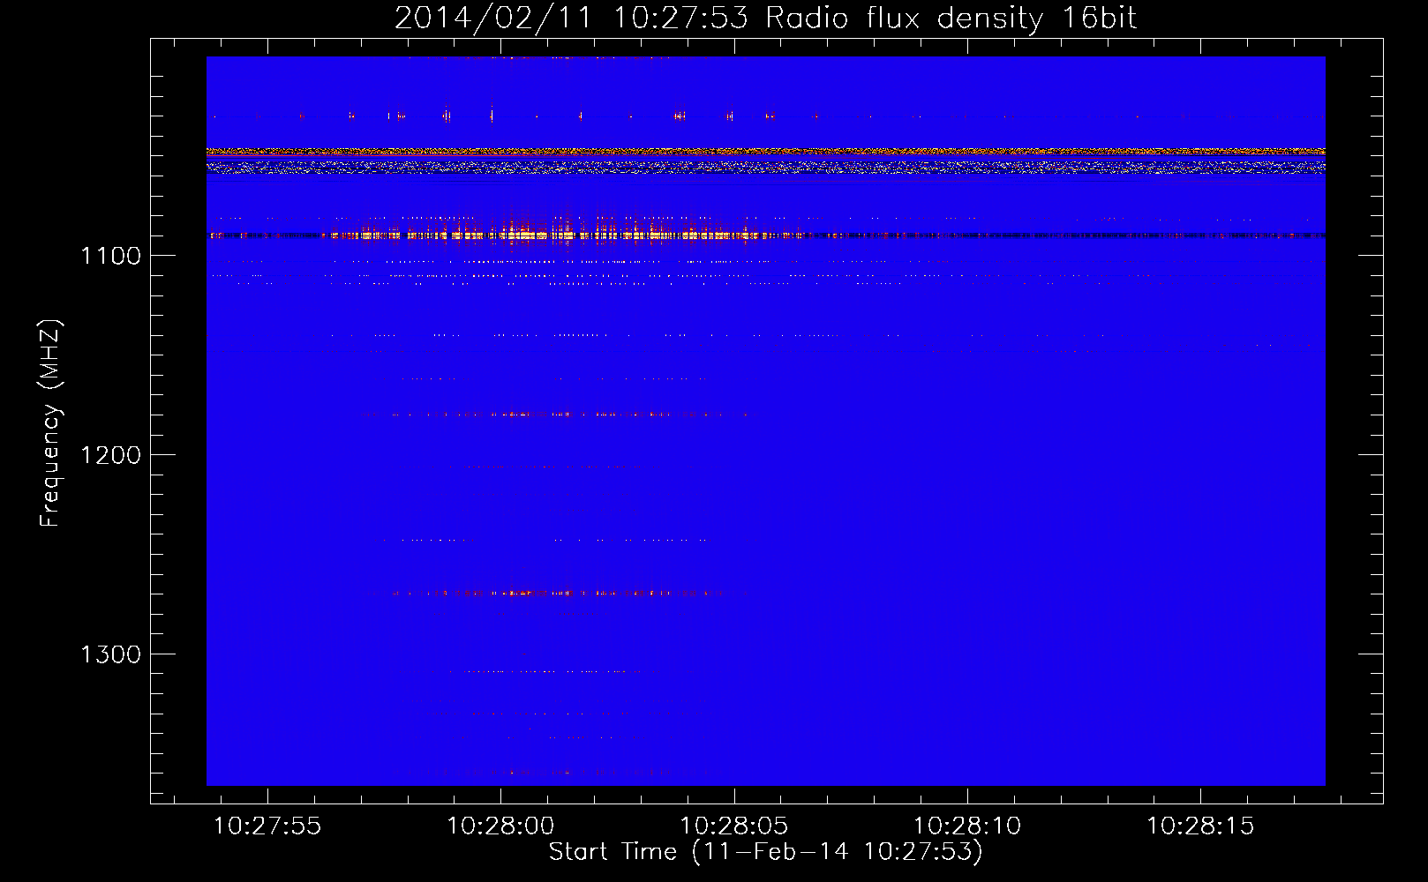Screen dimensions: 1428x882
Task: Click the 1200 frequency tick label
Action: click(x=111, y=455)
